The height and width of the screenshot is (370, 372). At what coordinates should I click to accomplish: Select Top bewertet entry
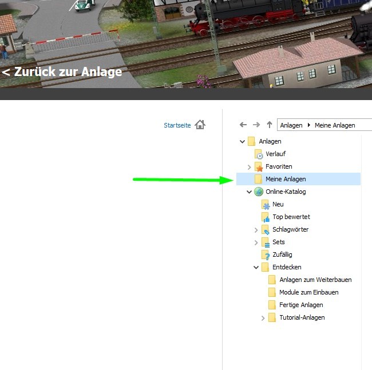(x=291, y=217)
